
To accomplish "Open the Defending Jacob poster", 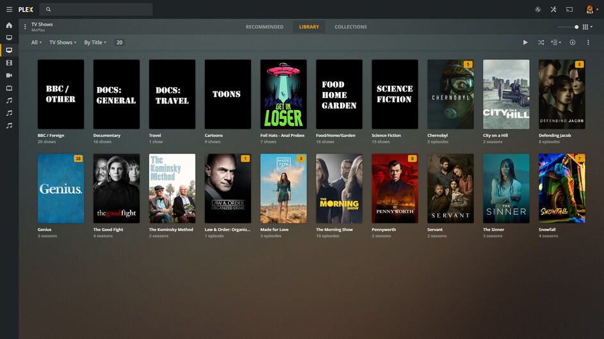I will (562, 94).
